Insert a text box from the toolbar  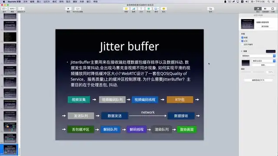(x=141, y=9)
